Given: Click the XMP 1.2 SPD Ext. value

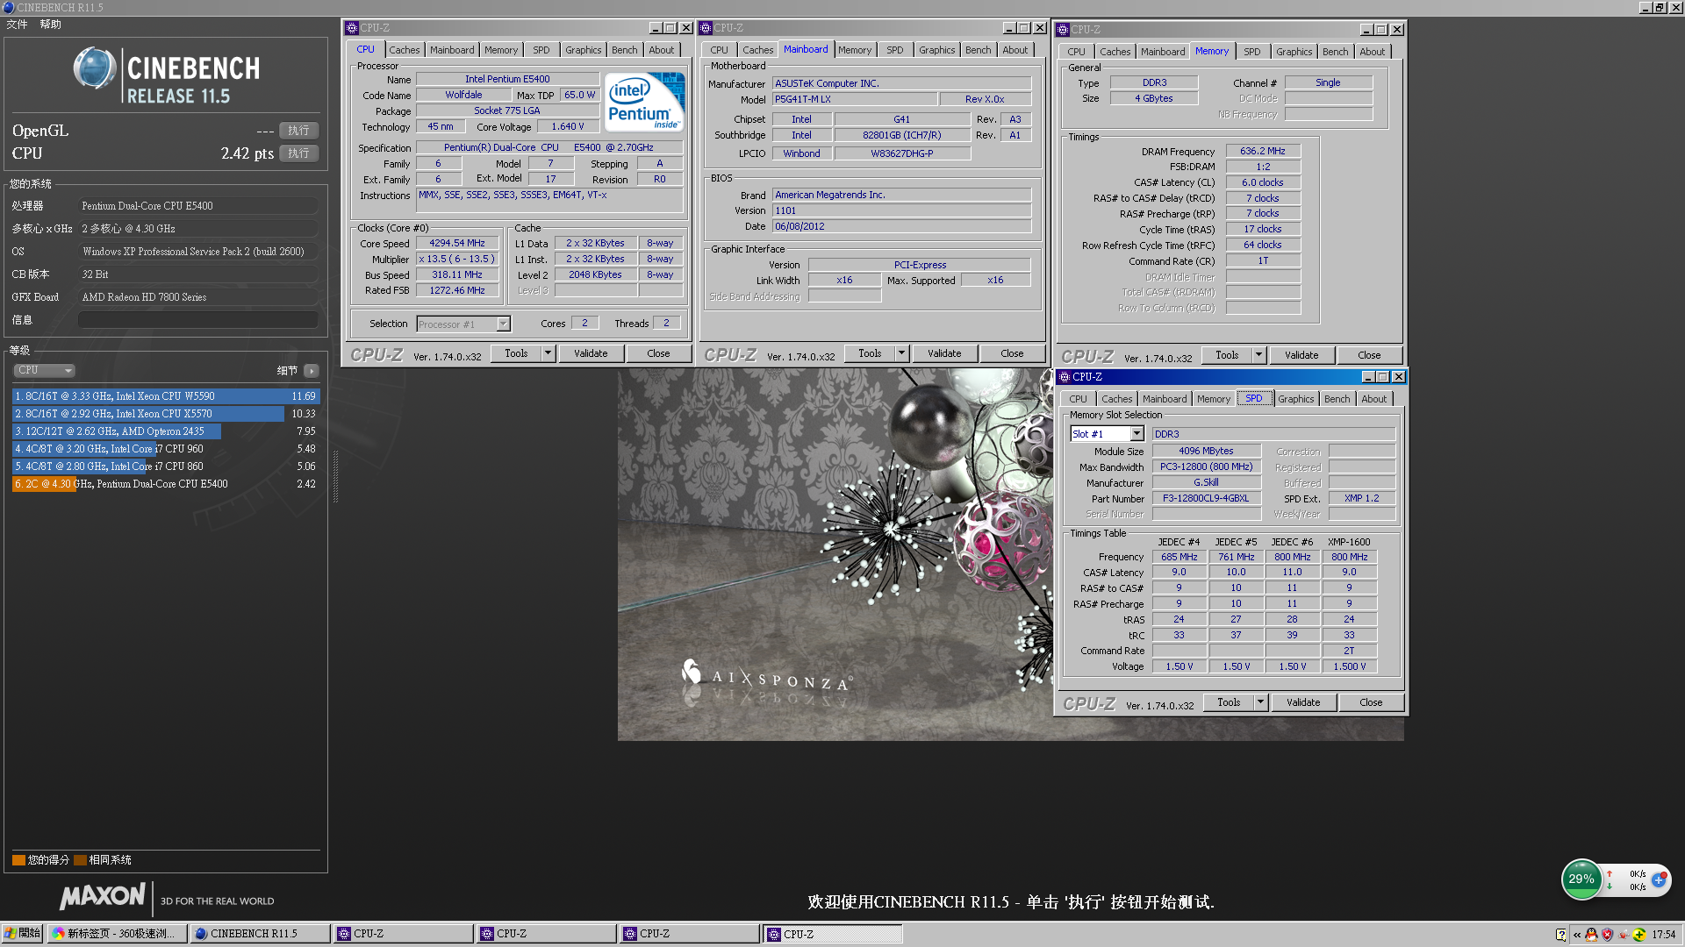Looking at the screenshot, I should (x=1361, y=498).
